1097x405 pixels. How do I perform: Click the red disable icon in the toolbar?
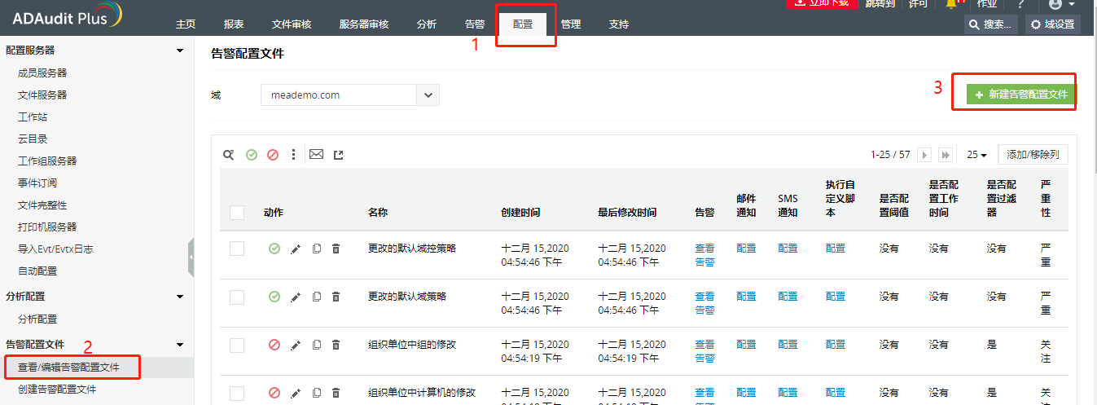coord(273,155)
